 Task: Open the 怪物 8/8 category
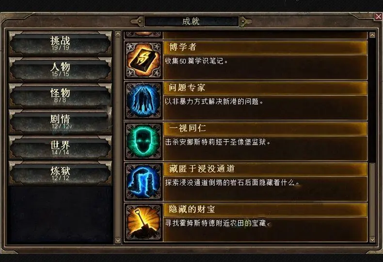(x=60, y=95)
